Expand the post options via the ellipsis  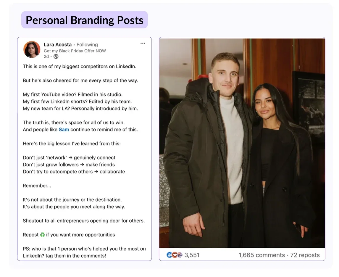tap(143, 43)
